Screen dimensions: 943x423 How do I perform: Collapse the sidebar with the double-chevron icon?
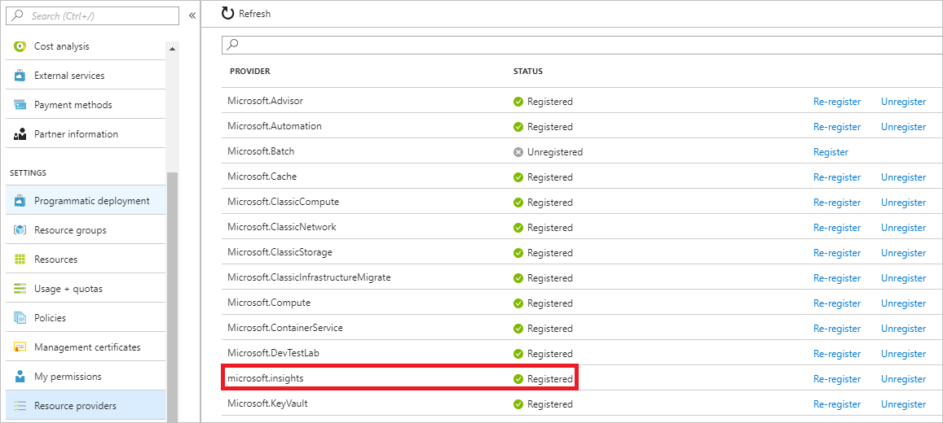pos(192,15)
